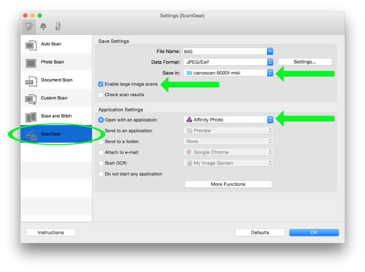365x272 pixels.
Task: Click the My Image Garden icon
Action: [189, 163]
